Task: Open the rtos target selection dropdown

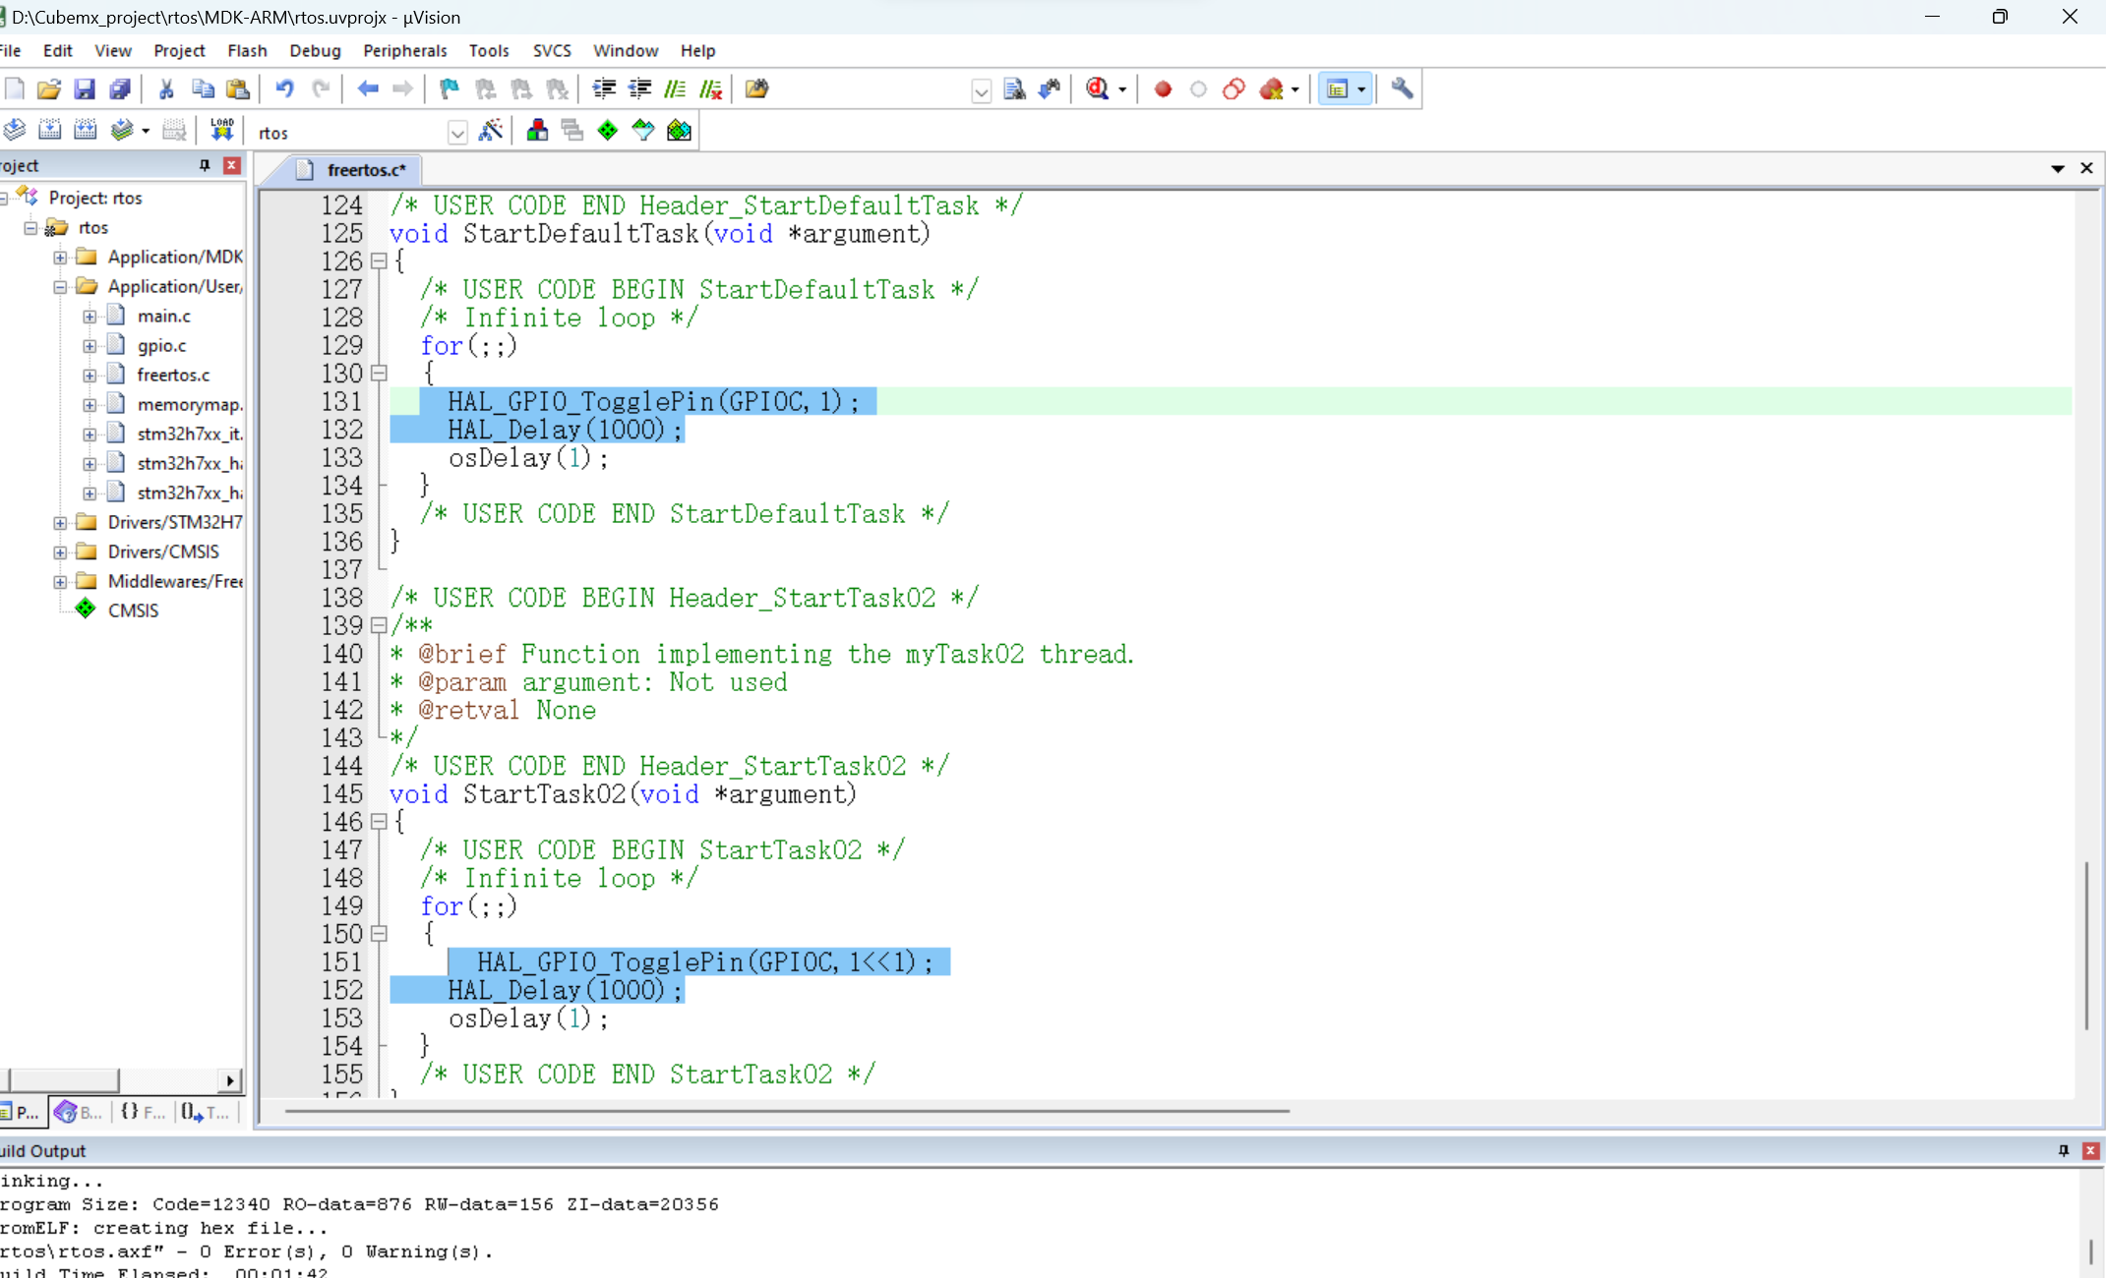Action: (x=456, y=133)
